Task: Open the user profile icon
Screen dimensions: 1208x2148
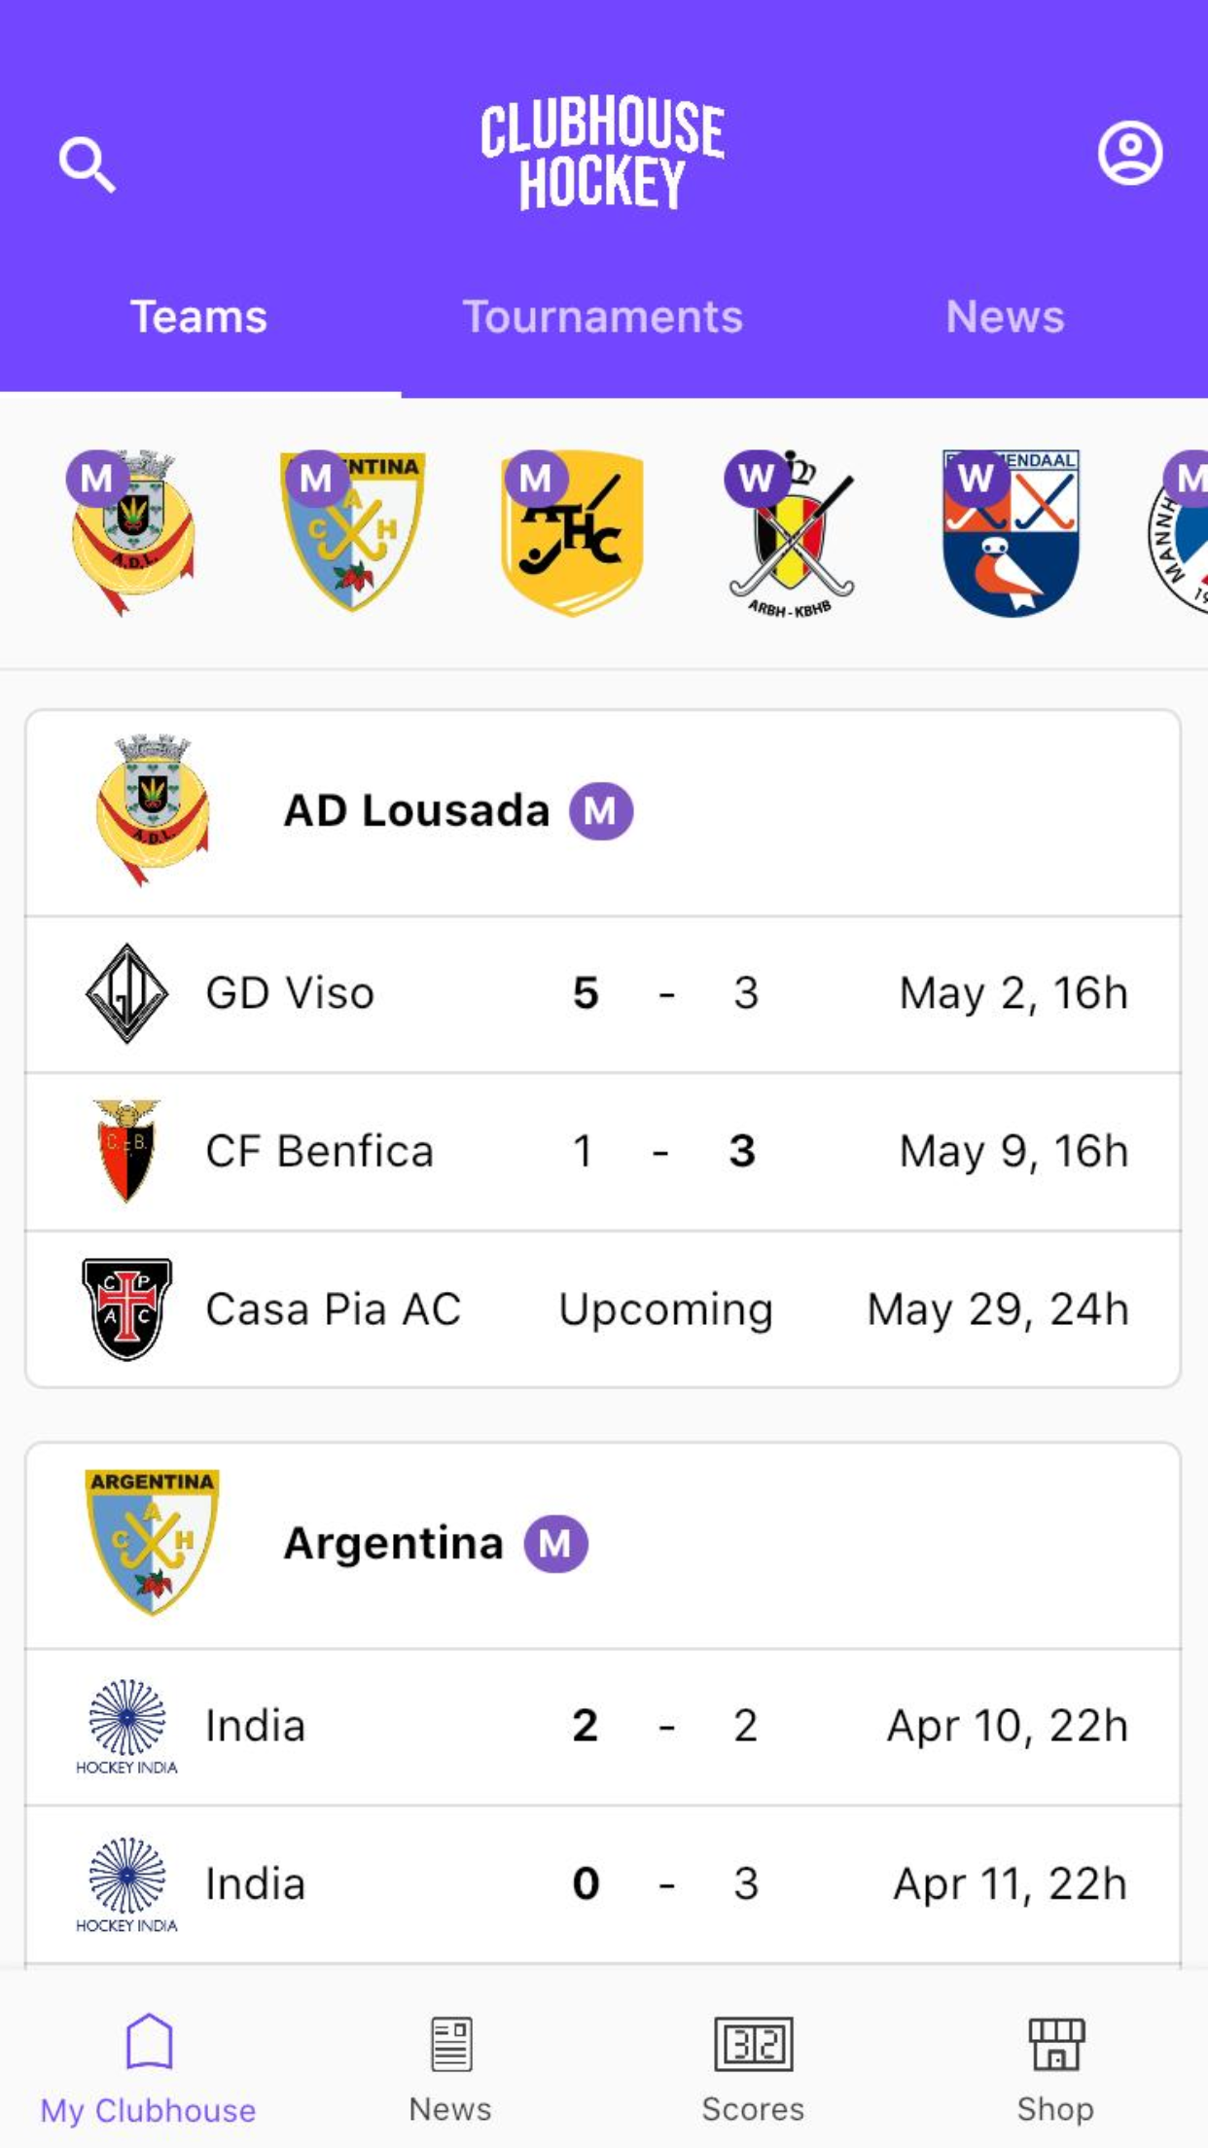Action: tap(1129, 153)
